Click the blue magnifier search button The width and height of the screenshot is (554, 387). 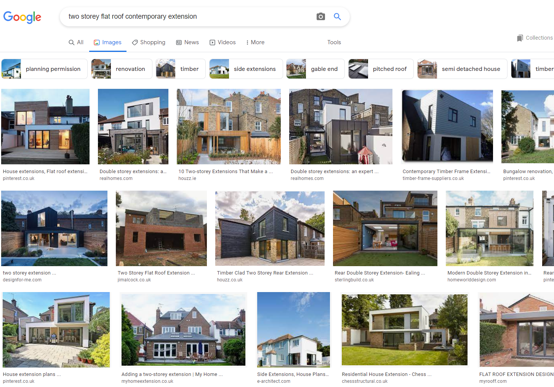[x=337, y=16]
